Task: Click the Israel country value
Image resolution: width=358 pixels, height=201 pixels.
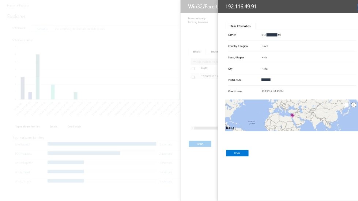Action: click(x=265, y=46)
